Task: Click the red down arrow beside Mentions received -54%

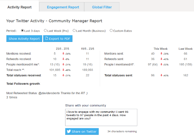Action: pyautogui.click(x=63, y=54)
